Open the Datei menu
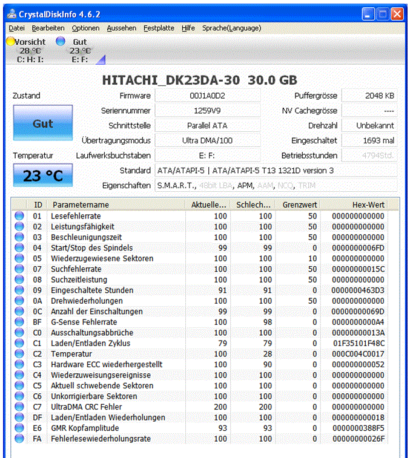The image size is (413, 458). click(17, 28)
